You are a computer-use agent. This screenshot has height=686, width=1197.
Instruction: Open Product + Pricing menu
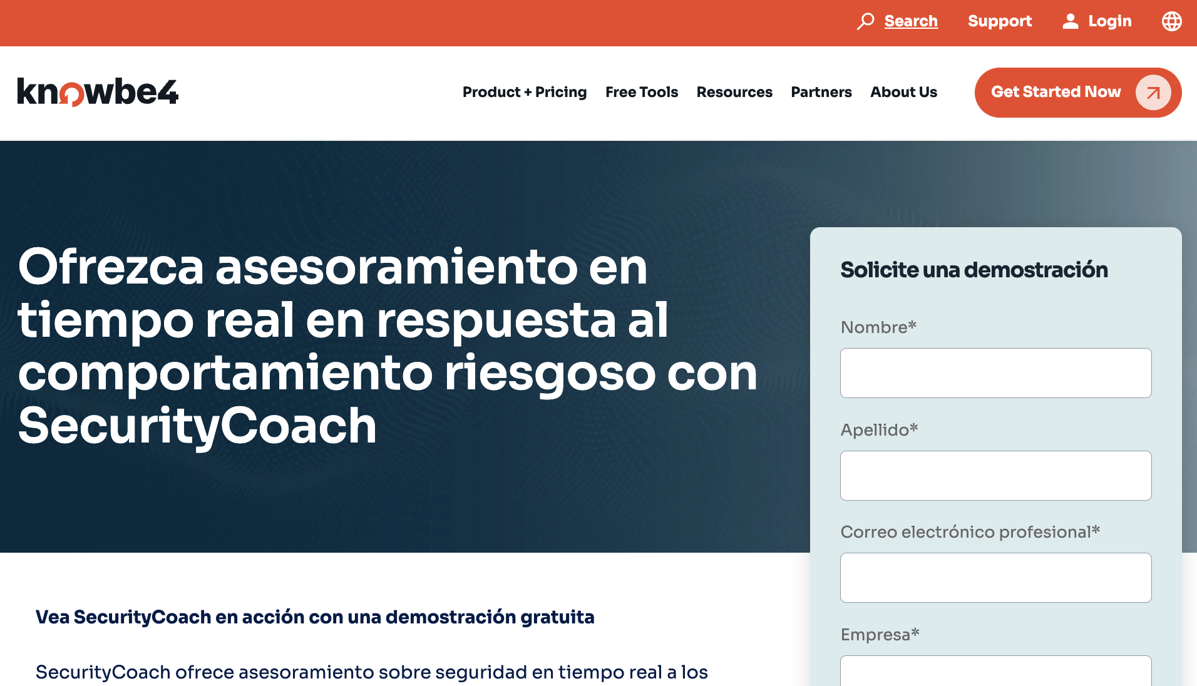pyautogui.click(x=525, y=92)
